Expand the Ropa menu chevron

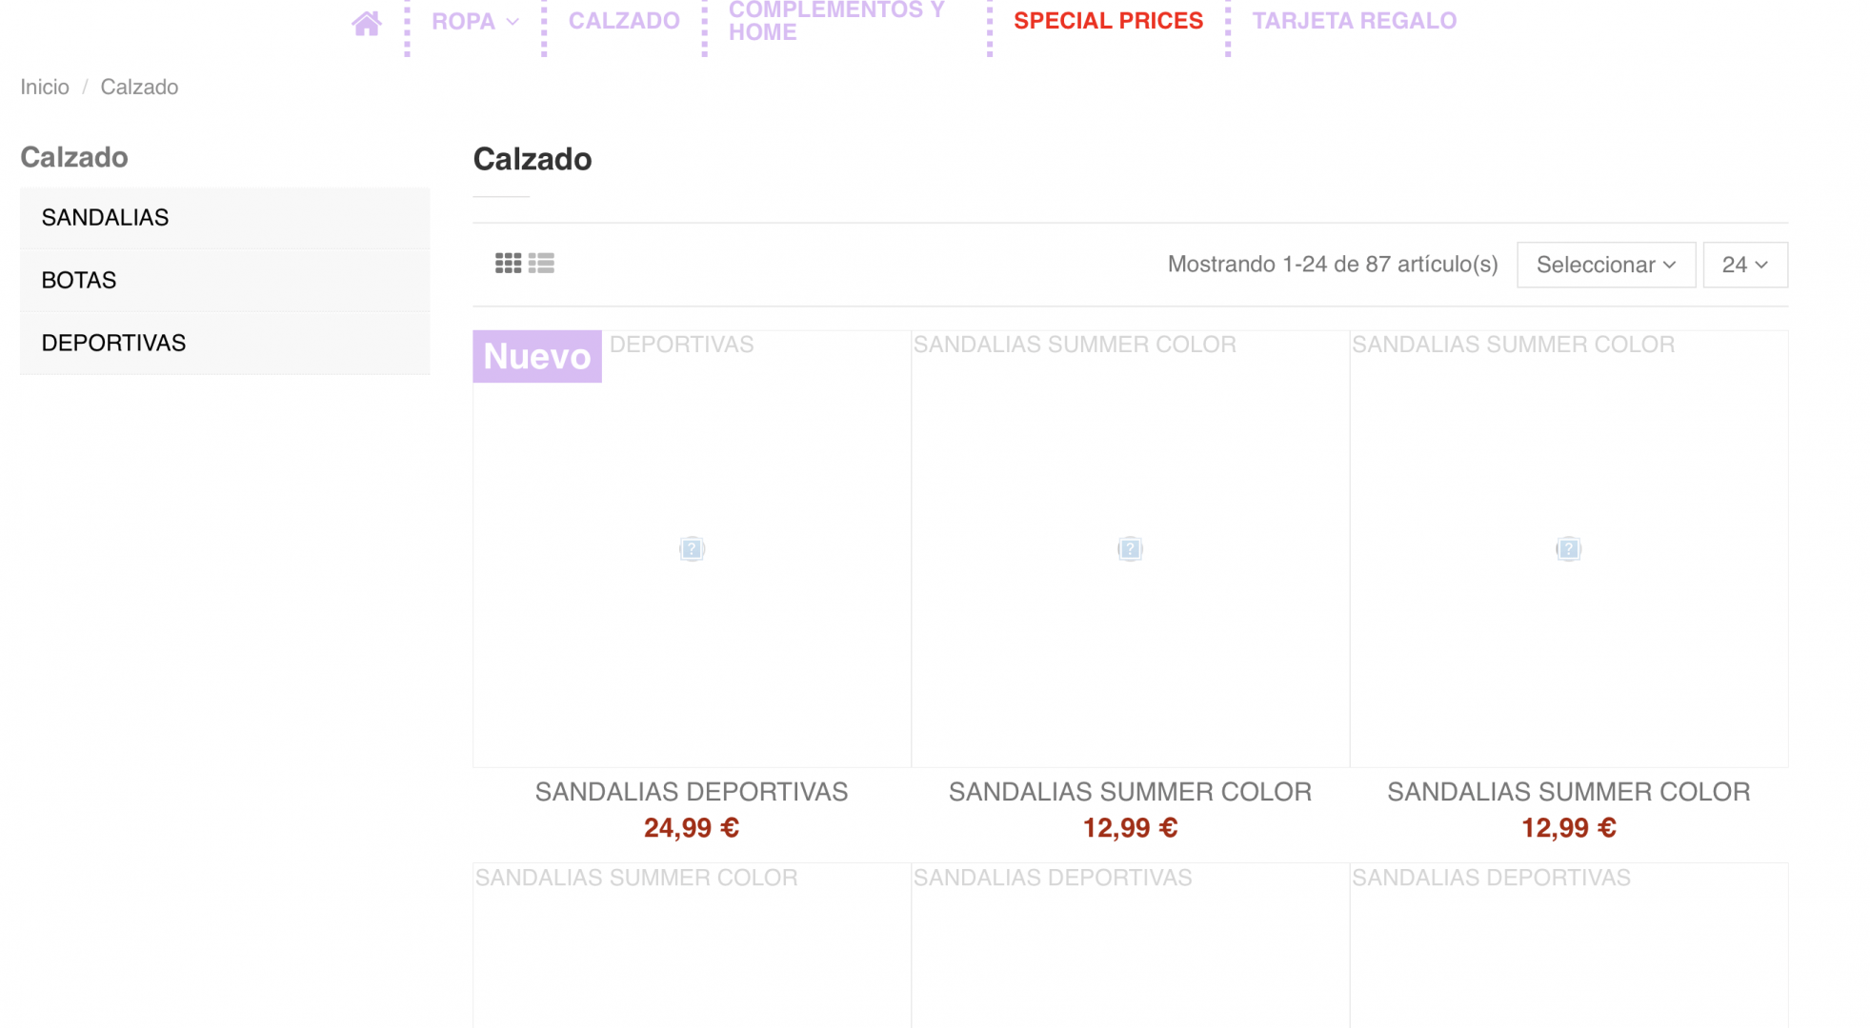pos(513,21)
